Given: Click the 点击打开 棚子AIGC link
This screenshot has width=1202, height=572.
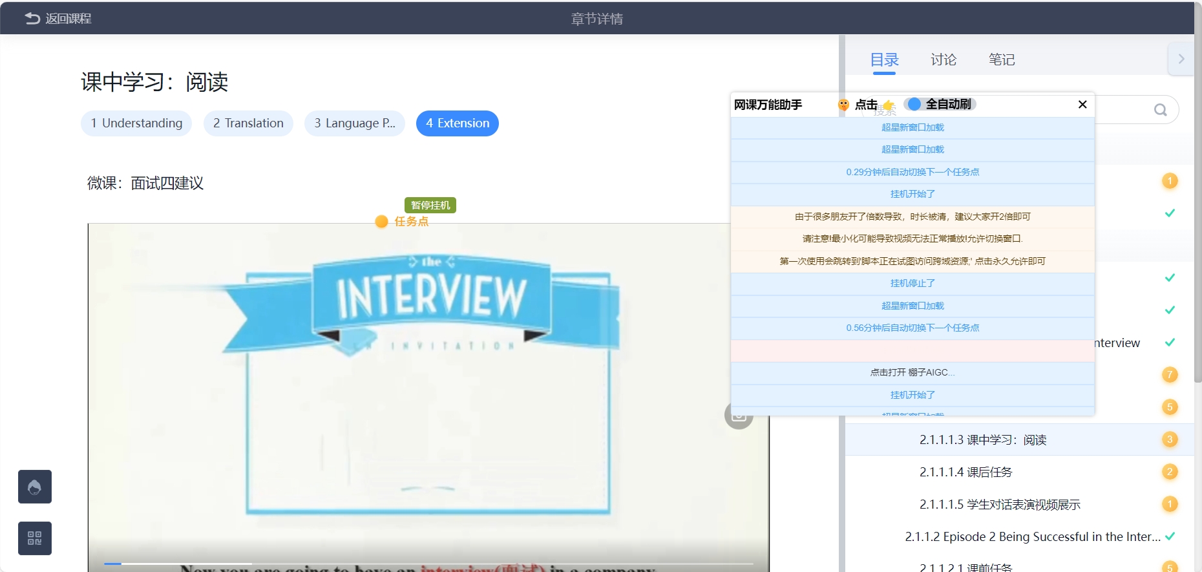Looking at the screenshot, I should point(912,372).
